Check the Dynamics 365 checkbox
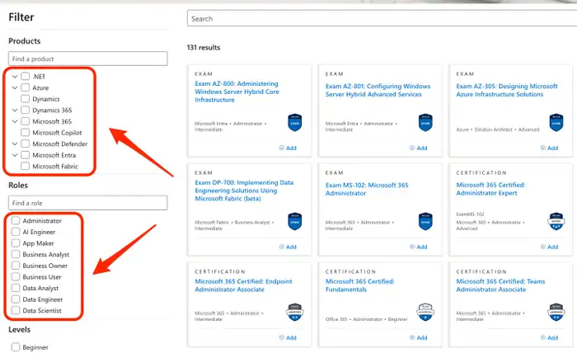 25,110
